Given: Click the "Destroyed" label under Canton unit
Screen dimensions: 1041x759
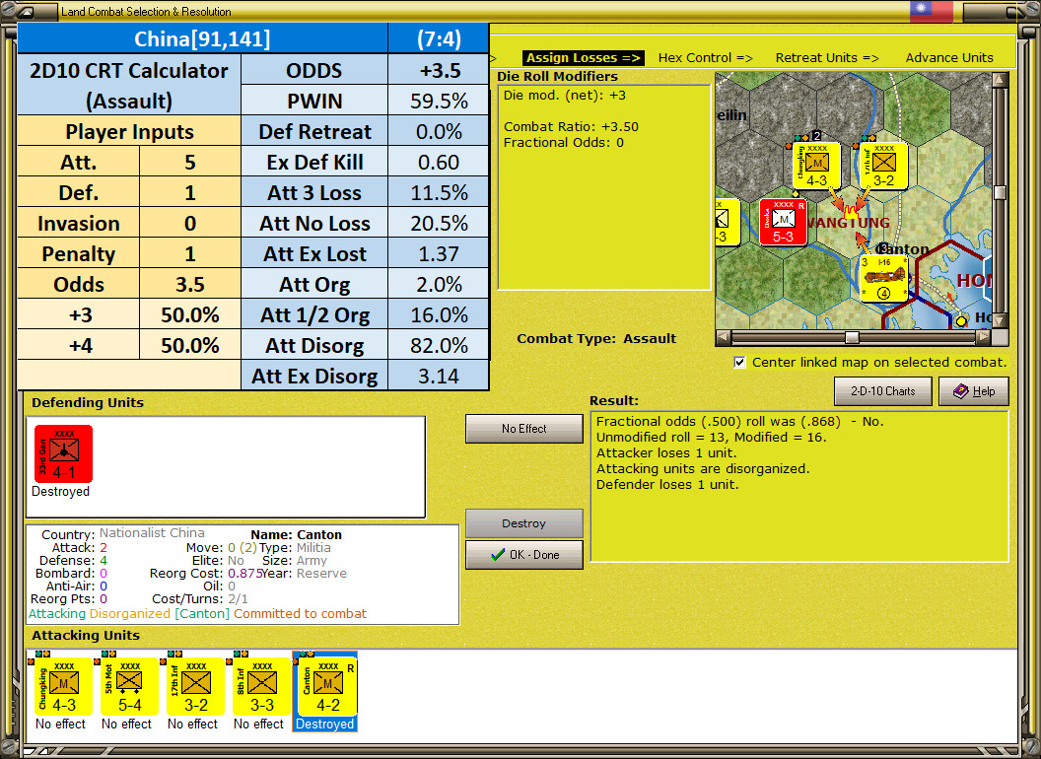Looking at the screenshot, I should point(324,724).
